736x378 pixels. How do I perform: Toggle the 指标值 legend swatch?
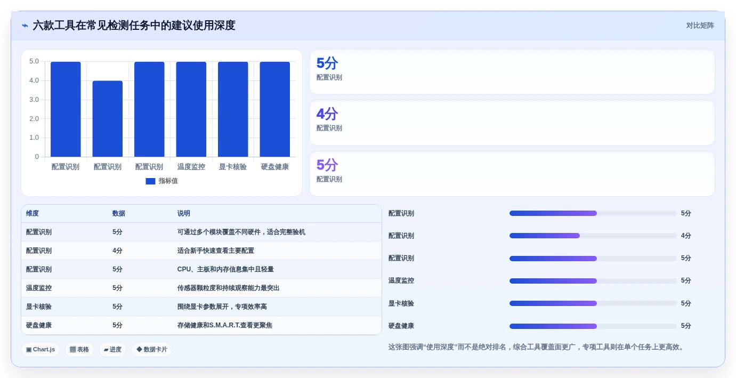[150, 181]
